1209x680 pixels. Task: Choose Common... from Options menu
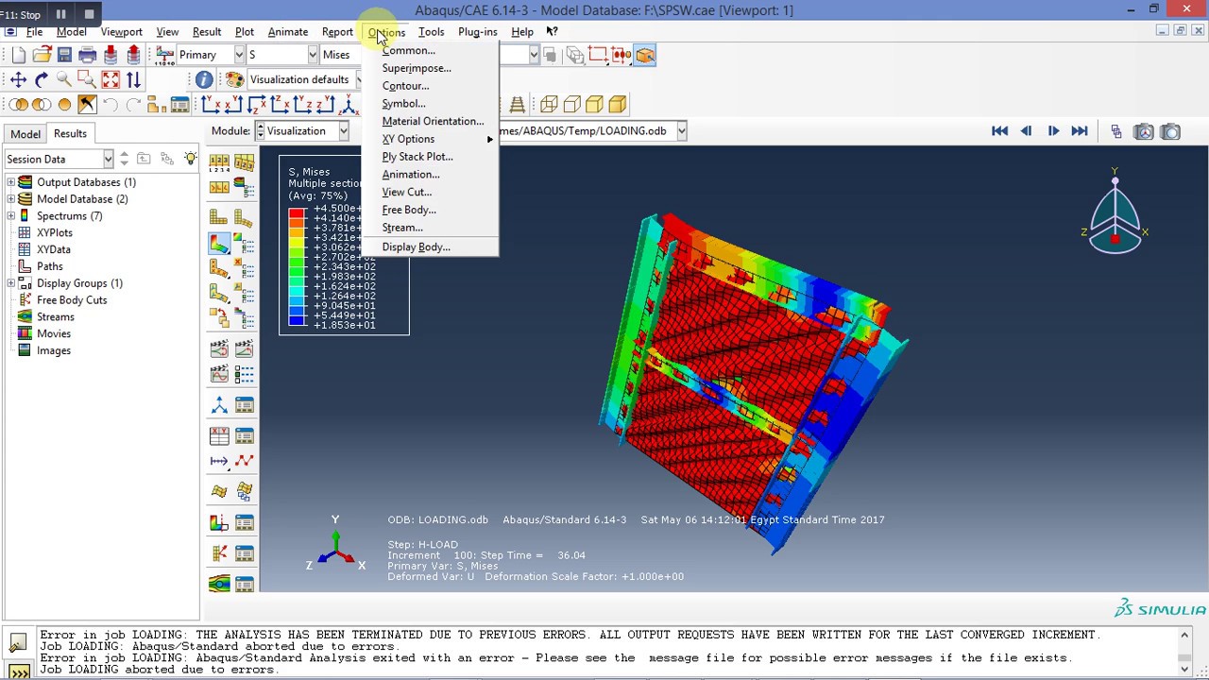(430, 50)
